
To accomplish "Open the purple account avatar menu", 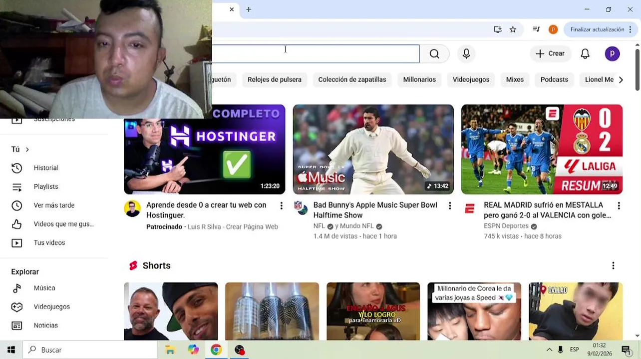I will pyautogui.click(x=612, y=54).
